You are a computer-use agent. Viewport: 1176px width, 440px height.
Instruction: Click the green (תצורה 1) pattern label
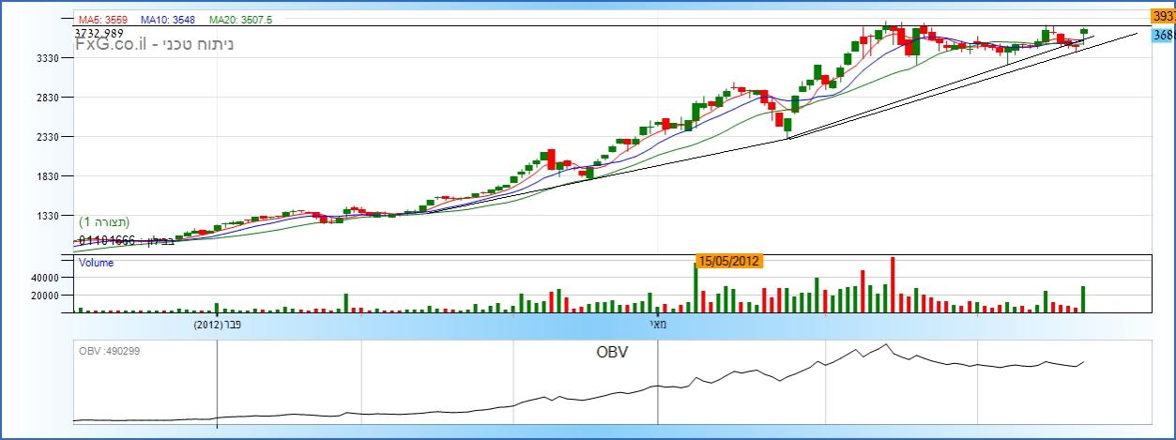[104, 221]
